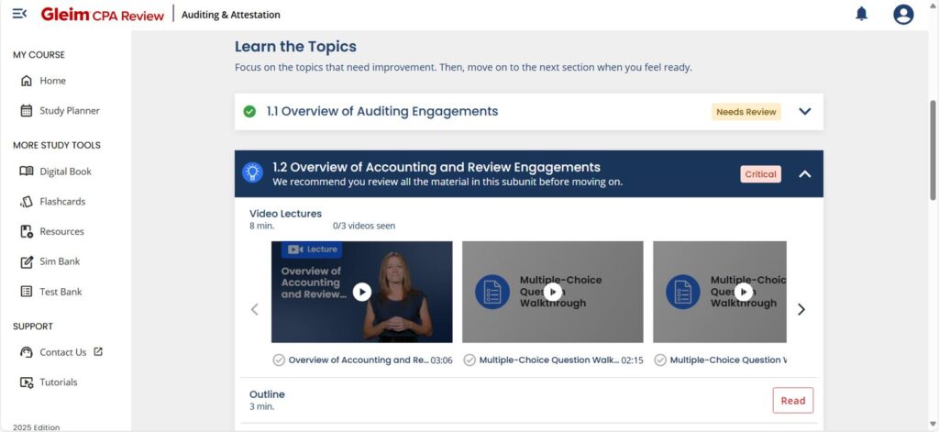Click the 'MORE STUDY TOOLS' sidebar heading

[57, 145]
